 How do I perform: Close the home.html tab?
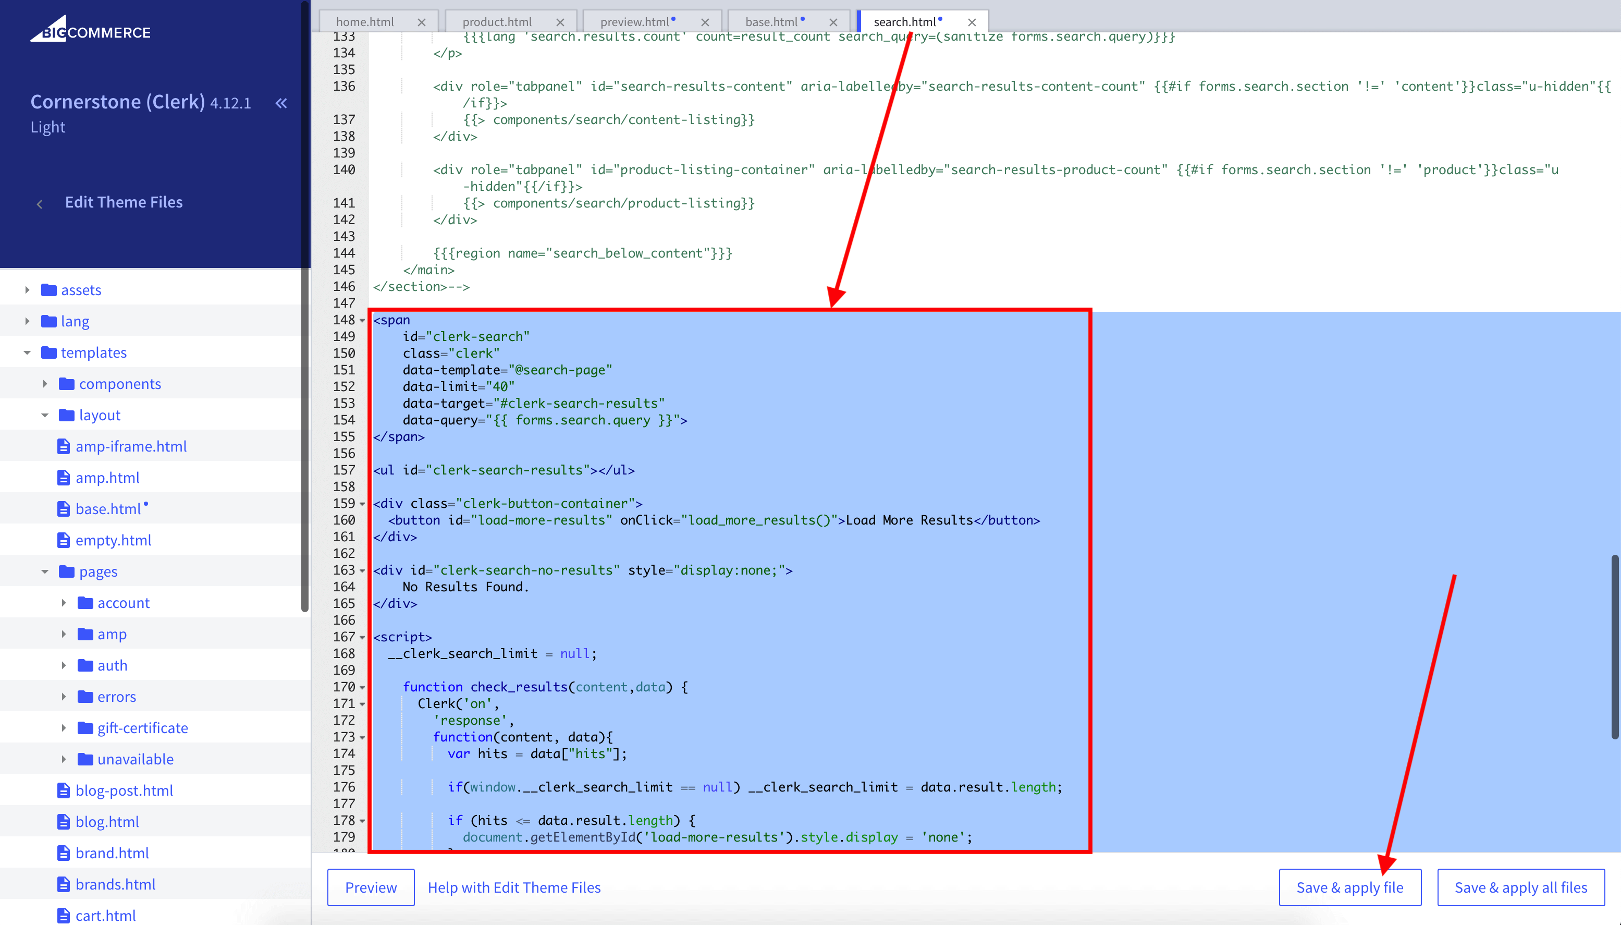point(422,22)
